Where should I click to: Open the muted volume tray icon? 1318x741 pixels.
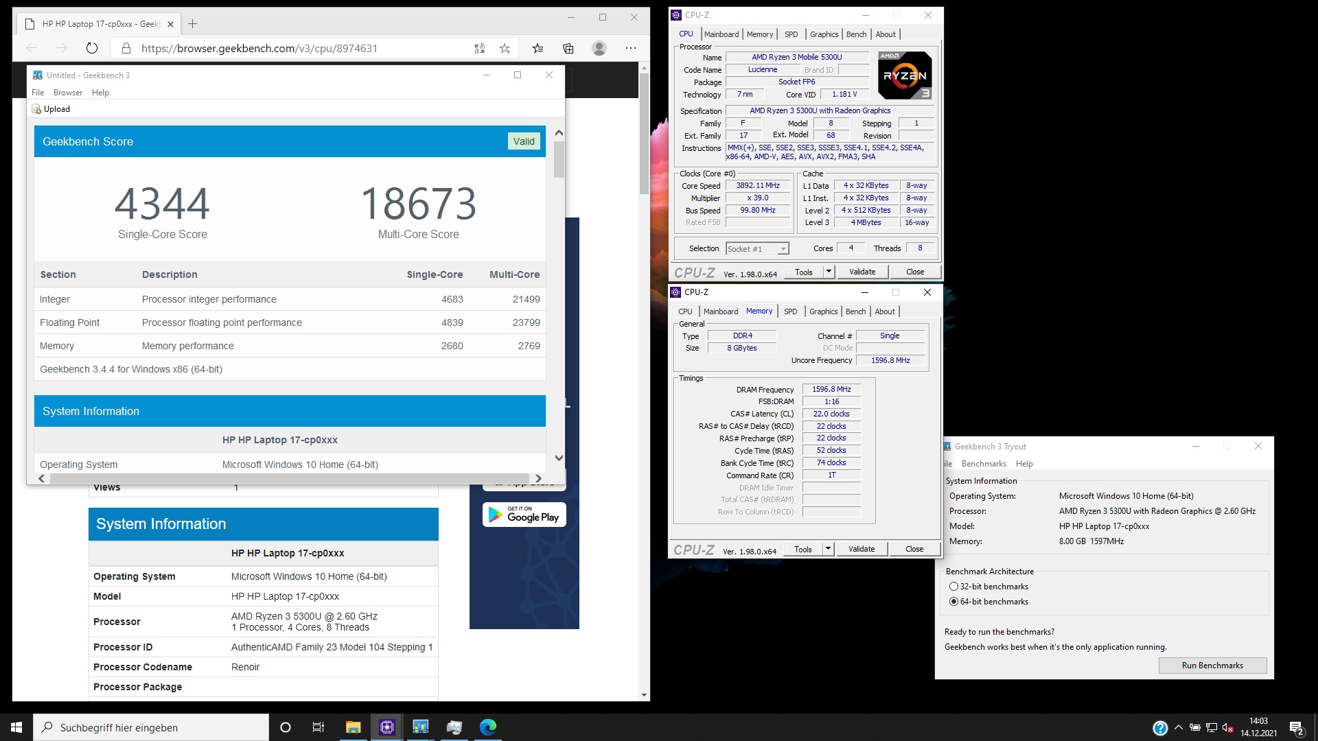click(x=1228, y=728)
